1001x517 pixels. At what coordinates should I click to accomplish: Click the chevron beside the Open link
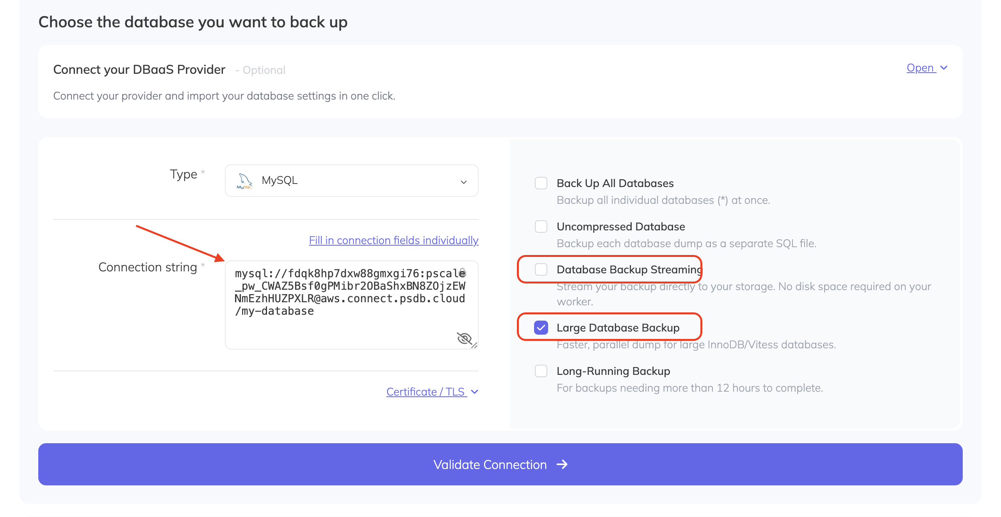944,68
